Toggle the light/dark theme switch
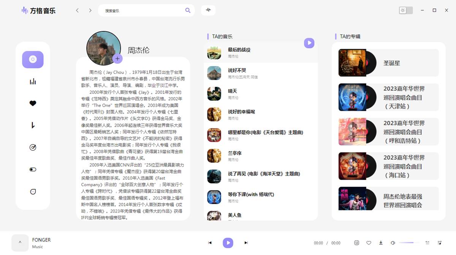Viewport: 456px width, 255px height. [x=405, y=10]
